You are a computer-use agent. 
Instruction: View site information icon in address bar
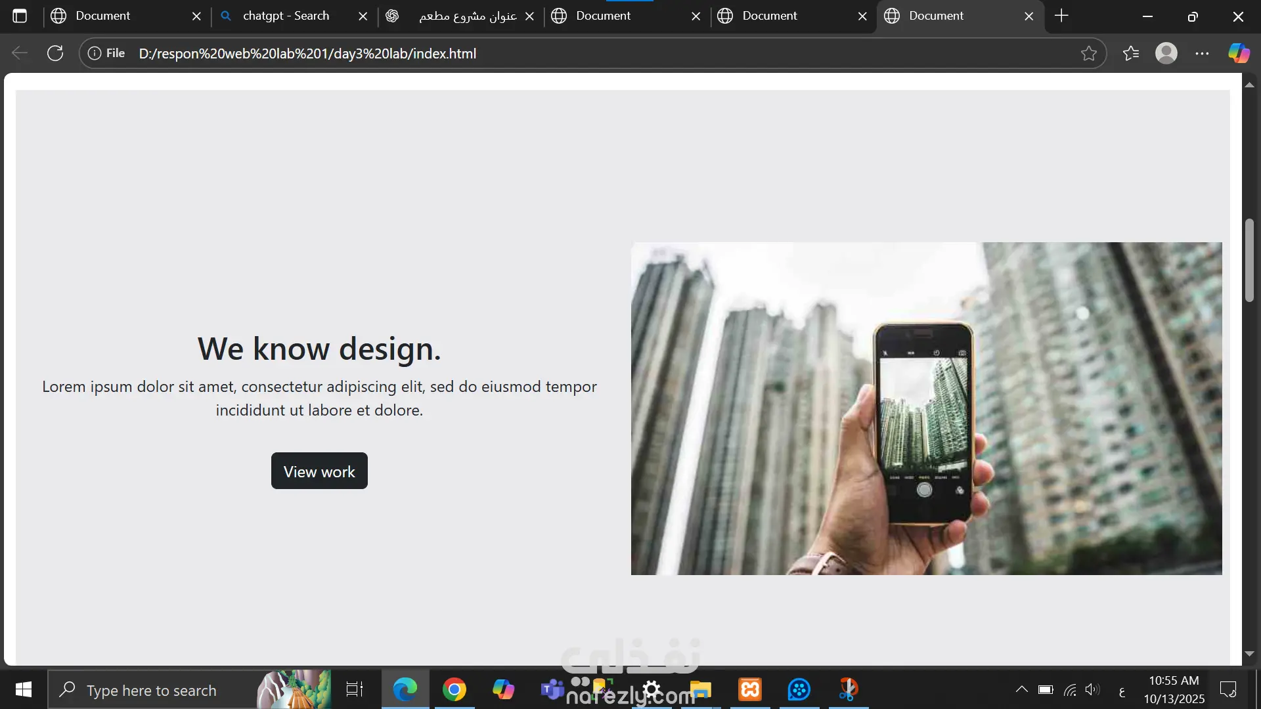point(95,53)
